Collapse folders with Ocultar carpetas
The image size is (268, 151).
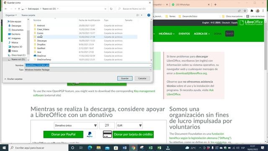[13, 79]
